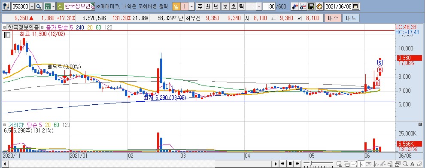
Task: Select the crosshair cursor tool
Action: pyautogui.click(x=361, y=164)
